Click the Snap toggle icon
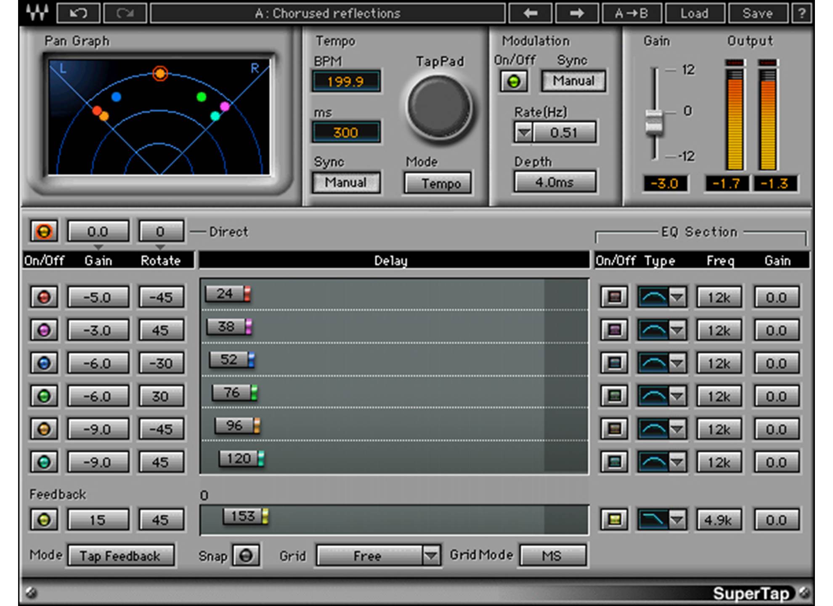Viewport: 833px width, 606px height. click(246, 555)
